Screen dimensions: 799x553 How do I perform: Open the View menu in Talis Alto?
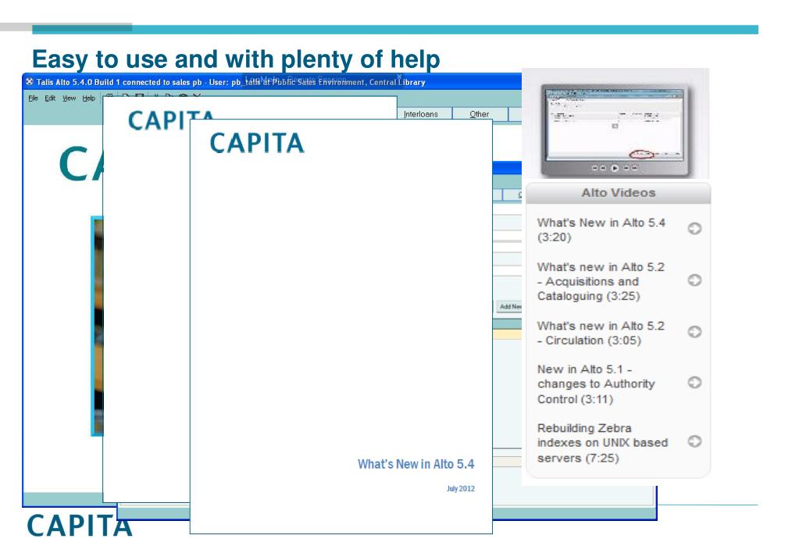point(70,98)
